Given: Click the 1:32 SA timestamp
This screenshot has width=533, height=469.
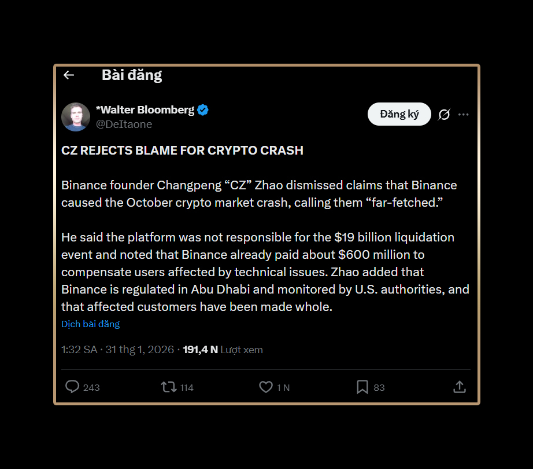Looking at the screenshot, I should pyautogui.click(x=79, y=350).
